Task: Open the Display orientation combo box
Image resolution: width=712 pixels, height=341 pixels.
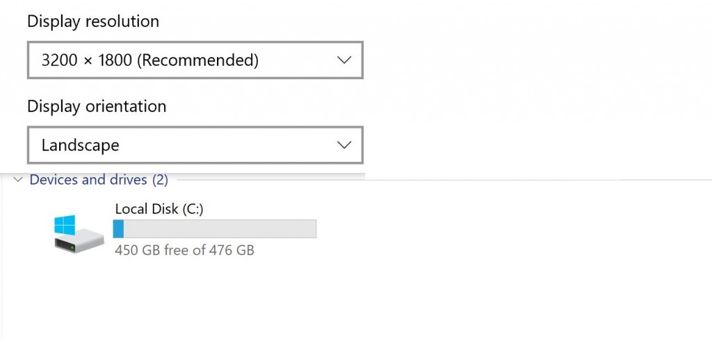Action: 195,145
